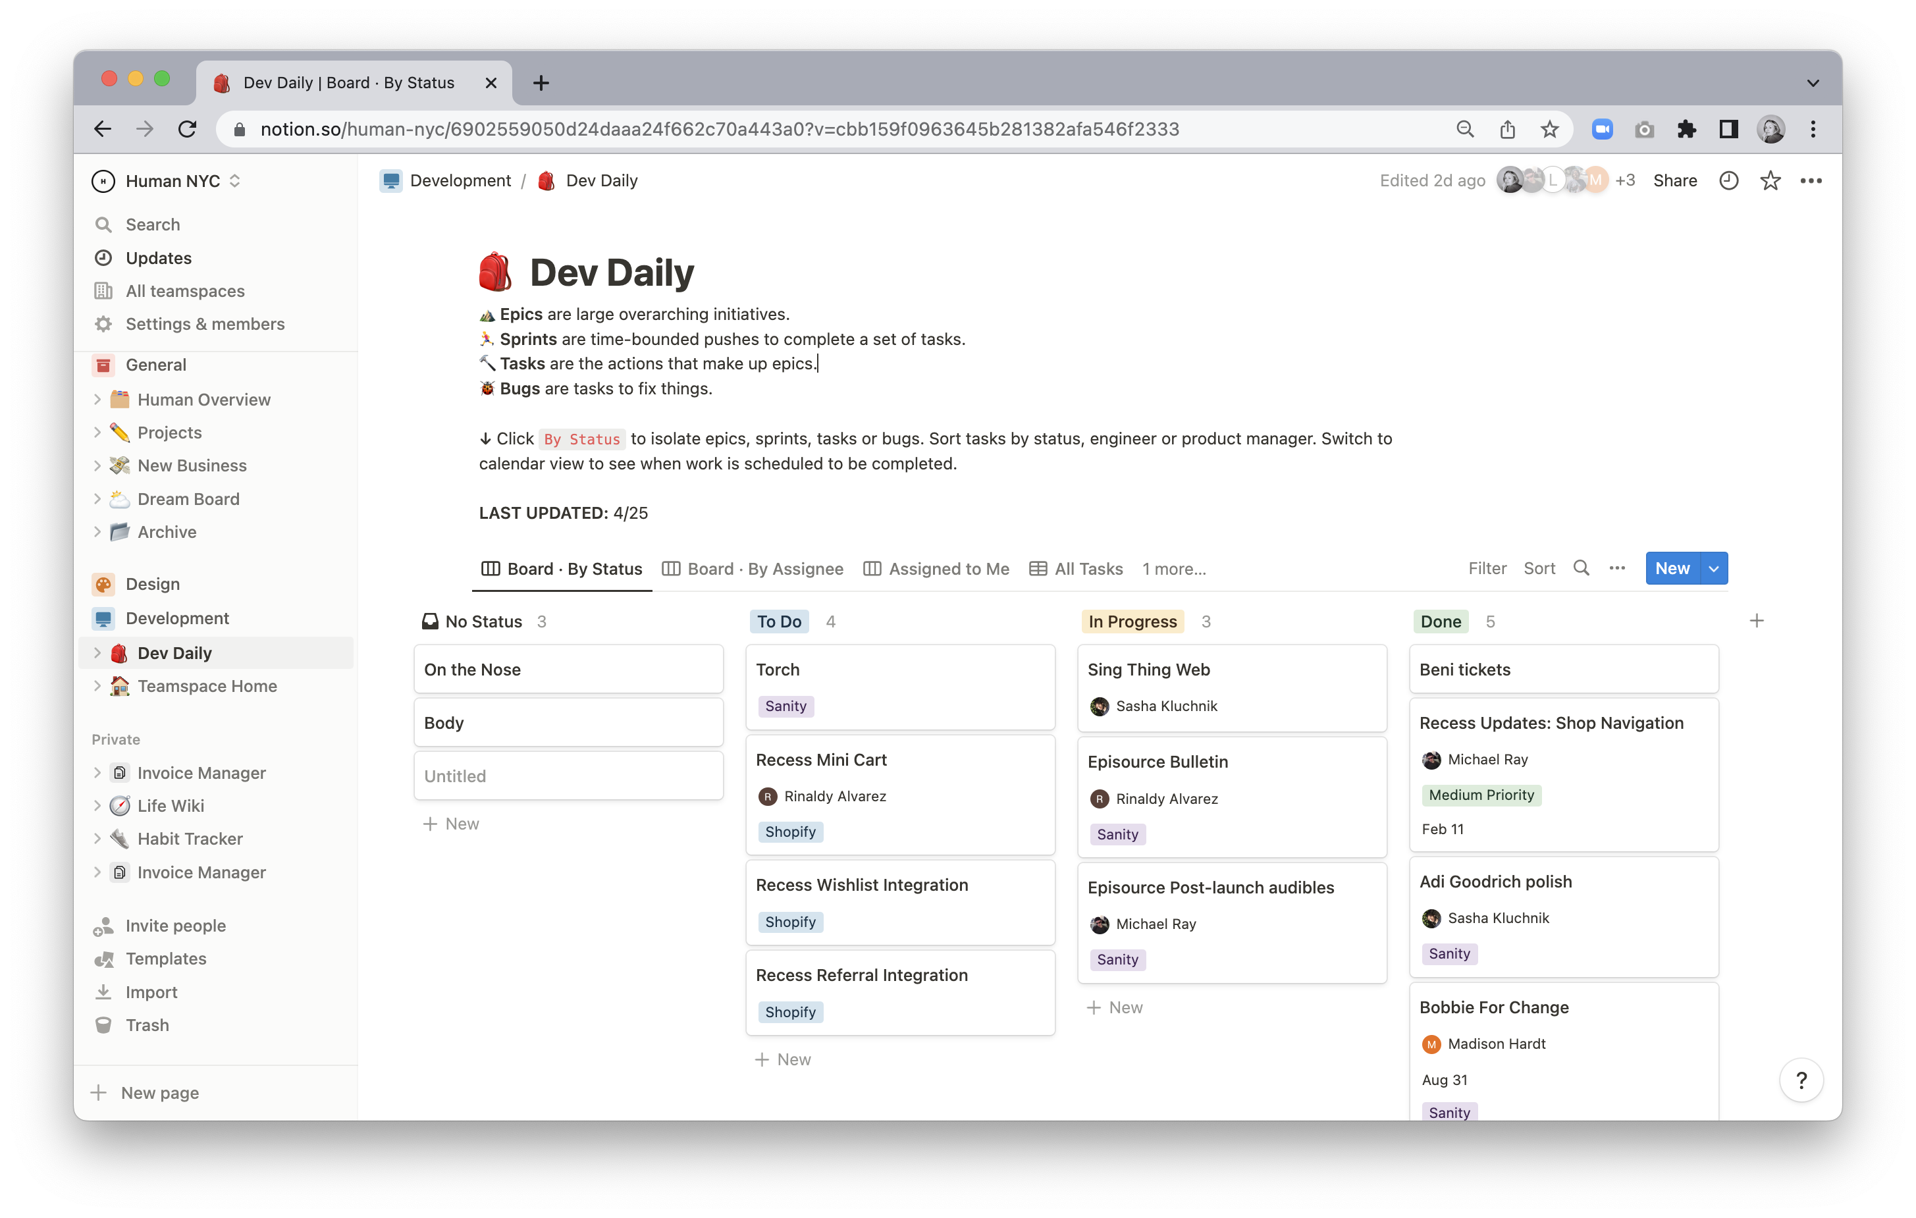Open the three-dot page options menu

coord(1811,180)
